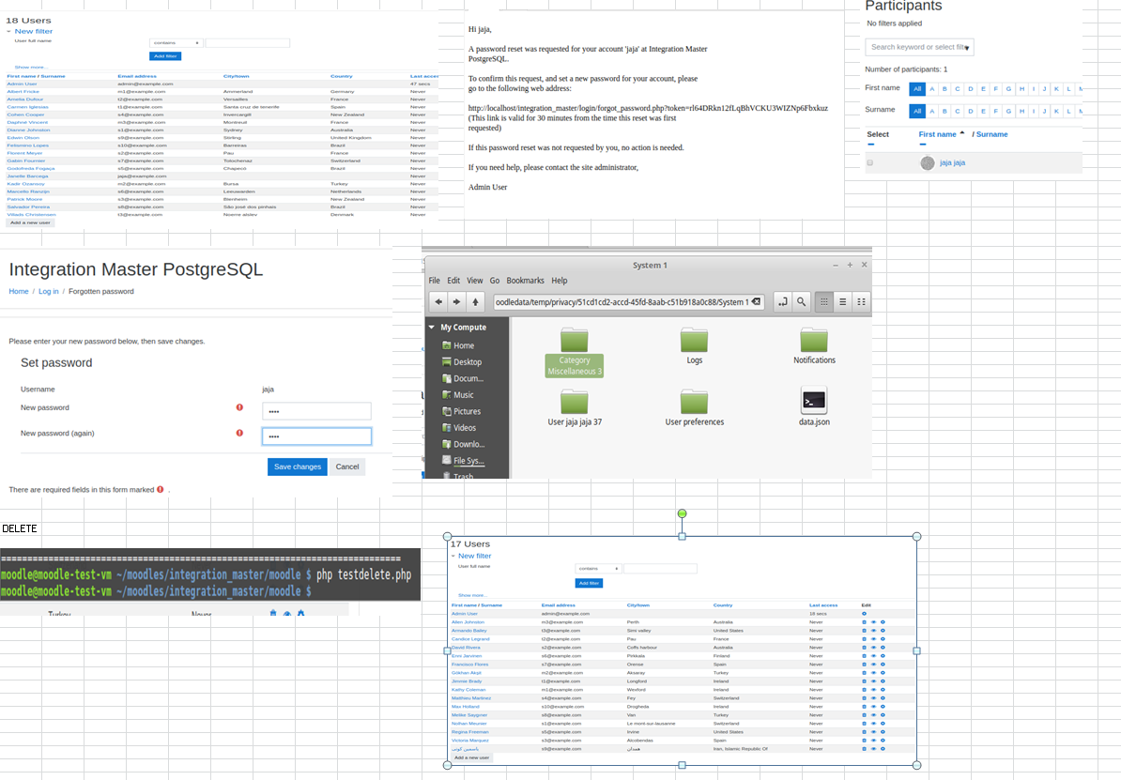The image size is (1121, 780).
Task: Click Add filter in 18 Users list
Action: pyautogui.click(x=165, y=55)
